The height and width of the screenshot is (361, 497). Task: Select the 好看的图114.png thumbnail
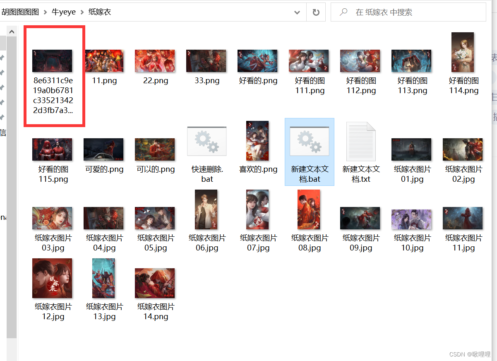(463, 52)
